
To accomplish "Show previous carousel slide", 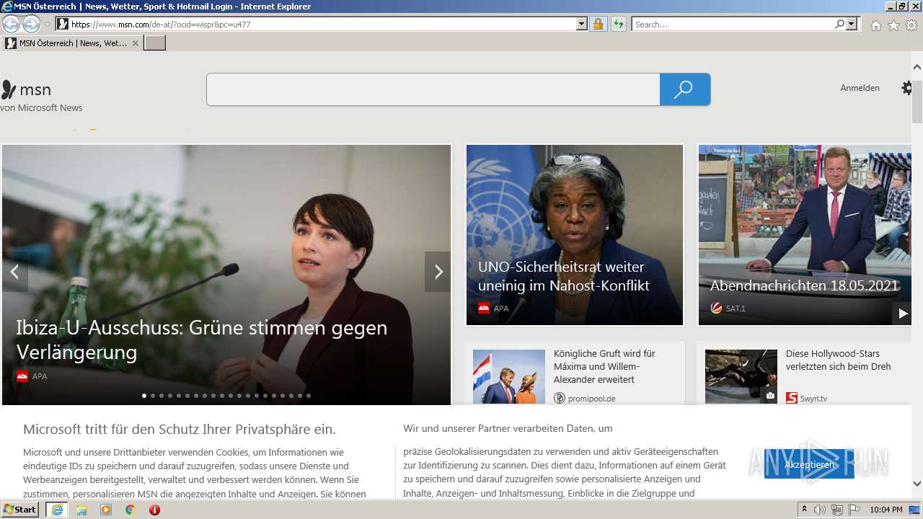I will tap(14, 272).
